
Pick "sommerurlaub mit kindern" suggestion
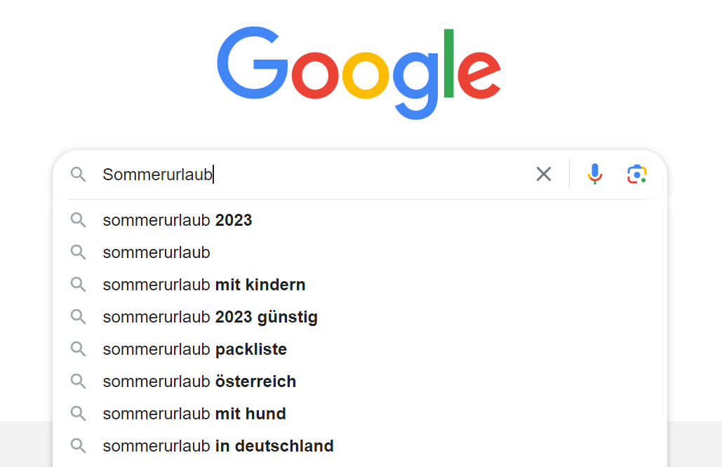[204, 285]
